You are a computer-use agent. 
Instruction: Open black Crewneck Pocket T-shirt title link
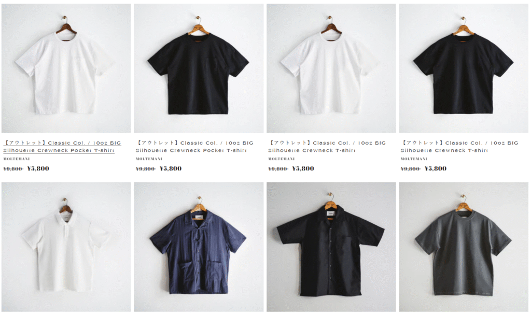coord(194,147)
